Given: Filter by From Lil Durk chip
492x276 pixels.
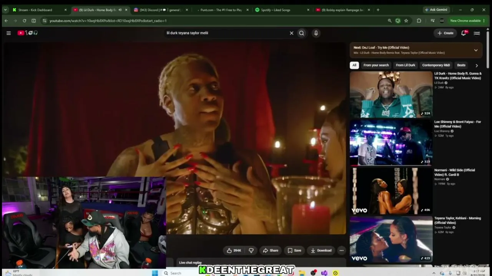Looking at the screenshot, I should 406,65.
